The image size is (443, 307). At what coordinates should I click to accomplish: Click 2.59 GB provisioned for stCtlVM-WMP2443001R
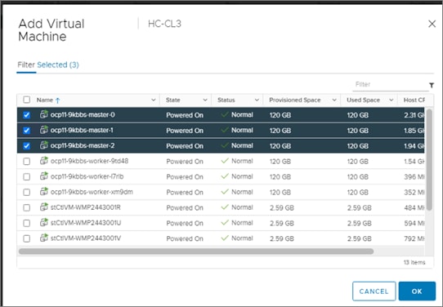point(282,207)
